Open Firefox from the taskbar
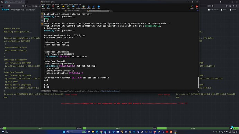Viewport: 239px width, 134px height. tap(154, 132)
